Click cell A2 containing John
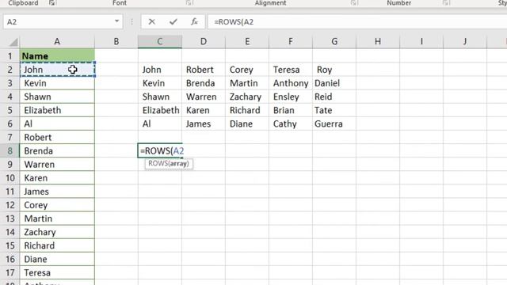Image resolution: width=507 pixels, height=285 pixels. point(57,70)
